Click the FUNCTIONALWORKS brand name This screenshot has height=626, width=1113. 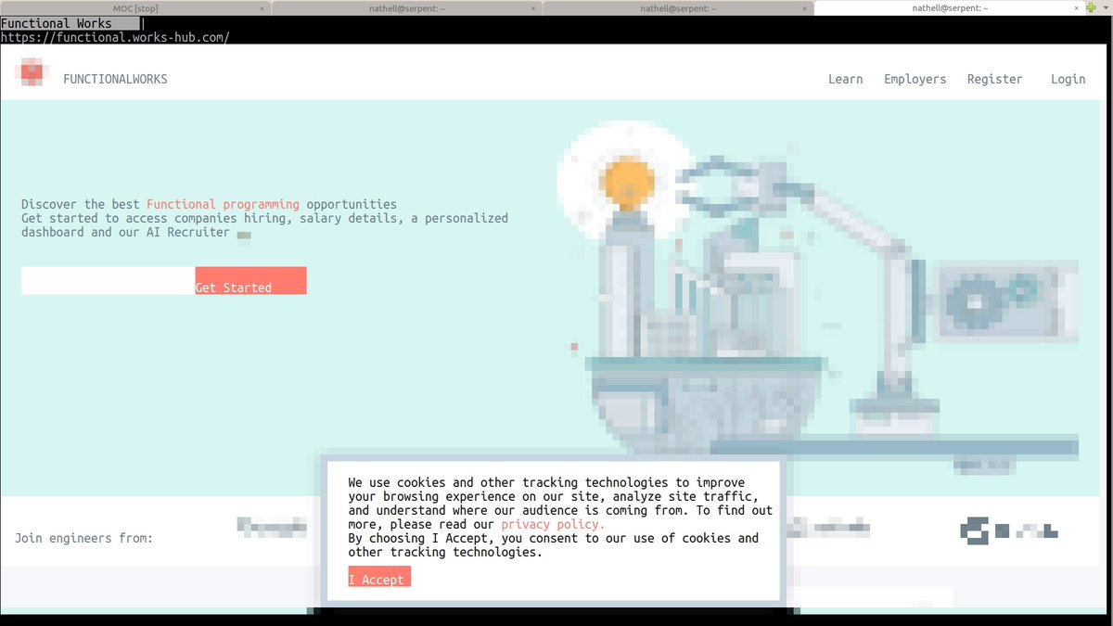(115, 79)
